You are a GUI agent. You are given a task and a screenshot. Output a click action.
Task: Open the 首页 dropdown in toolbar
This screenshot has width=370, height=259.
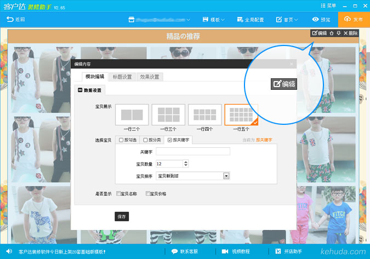click(287, 19)
